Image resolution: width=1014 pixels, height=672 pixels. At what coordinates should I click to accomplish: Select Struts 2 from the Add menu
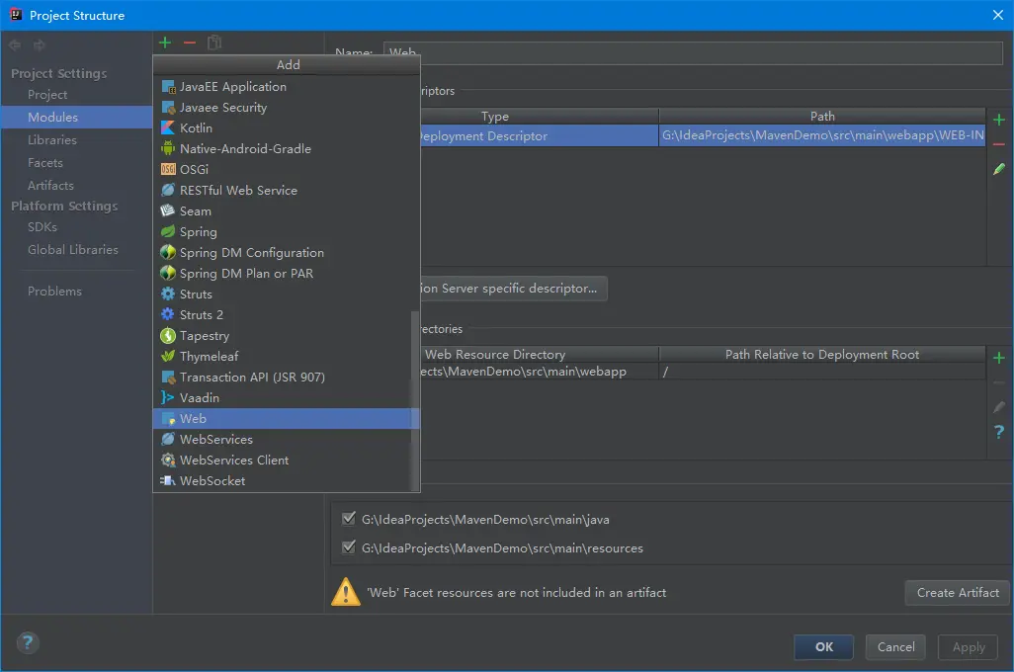283,314
